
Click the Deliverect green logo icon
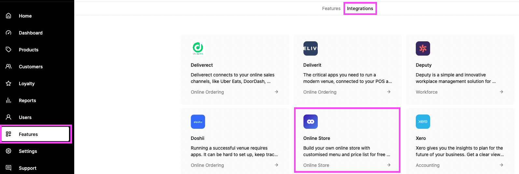point(198,48)
